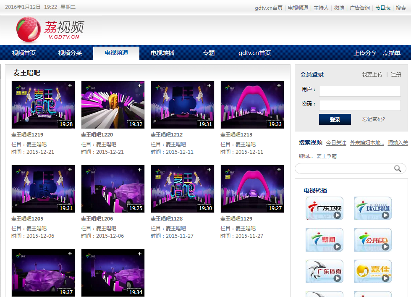
Task: Open the 搜索 link at the top
Action: pyautogui.click(x=401, y=8)
